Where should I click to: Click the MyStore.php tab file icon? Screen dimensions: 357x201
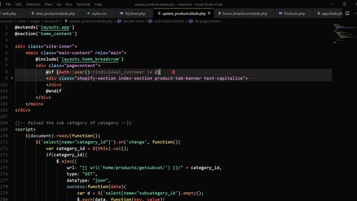[x=122, y=13]
